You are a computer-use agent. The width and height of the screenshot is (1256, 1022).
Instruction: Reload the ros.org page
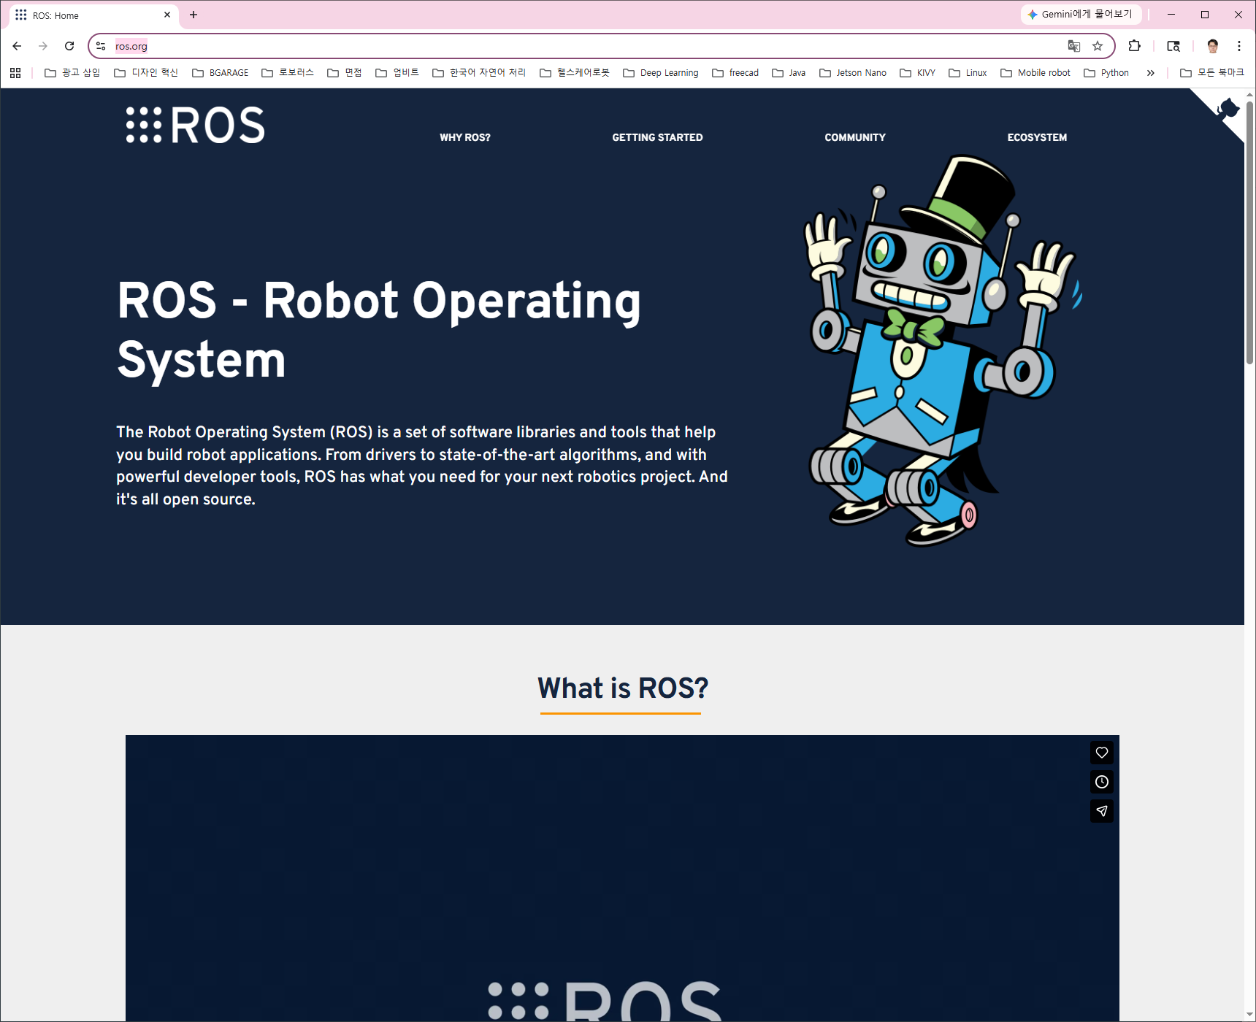(x=69, y=46)
